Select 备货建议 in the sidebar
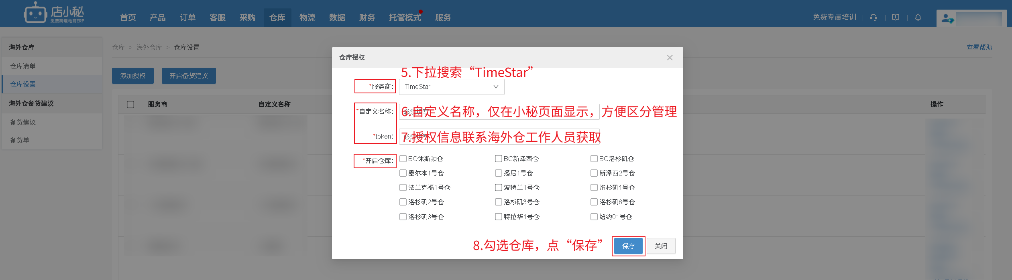The width and height of the screenshot is (1012, 280). 52,122
